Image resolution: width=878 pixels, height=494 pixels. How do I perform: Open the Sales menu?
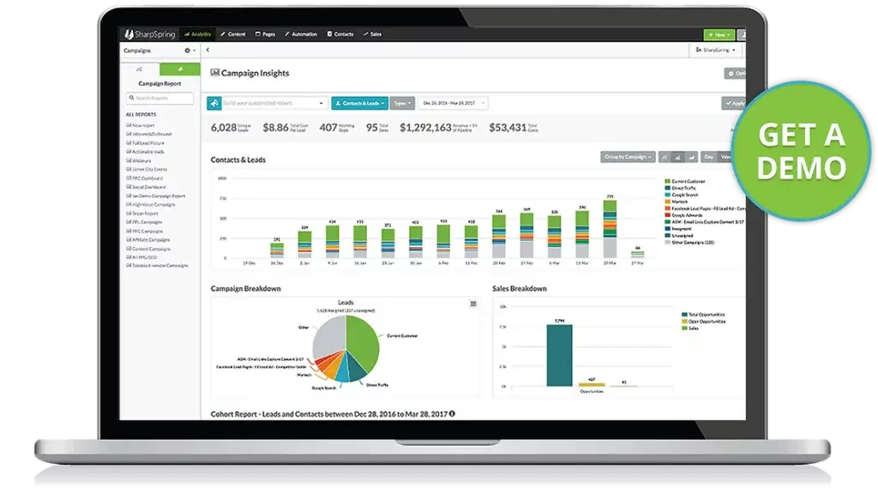coord(372,34)
